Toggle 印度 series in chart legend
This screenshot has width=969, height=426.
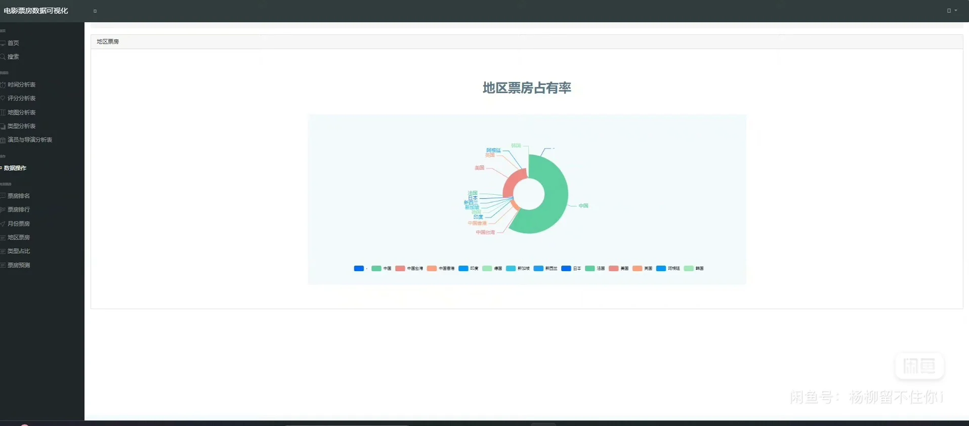[x=469, y=269]
